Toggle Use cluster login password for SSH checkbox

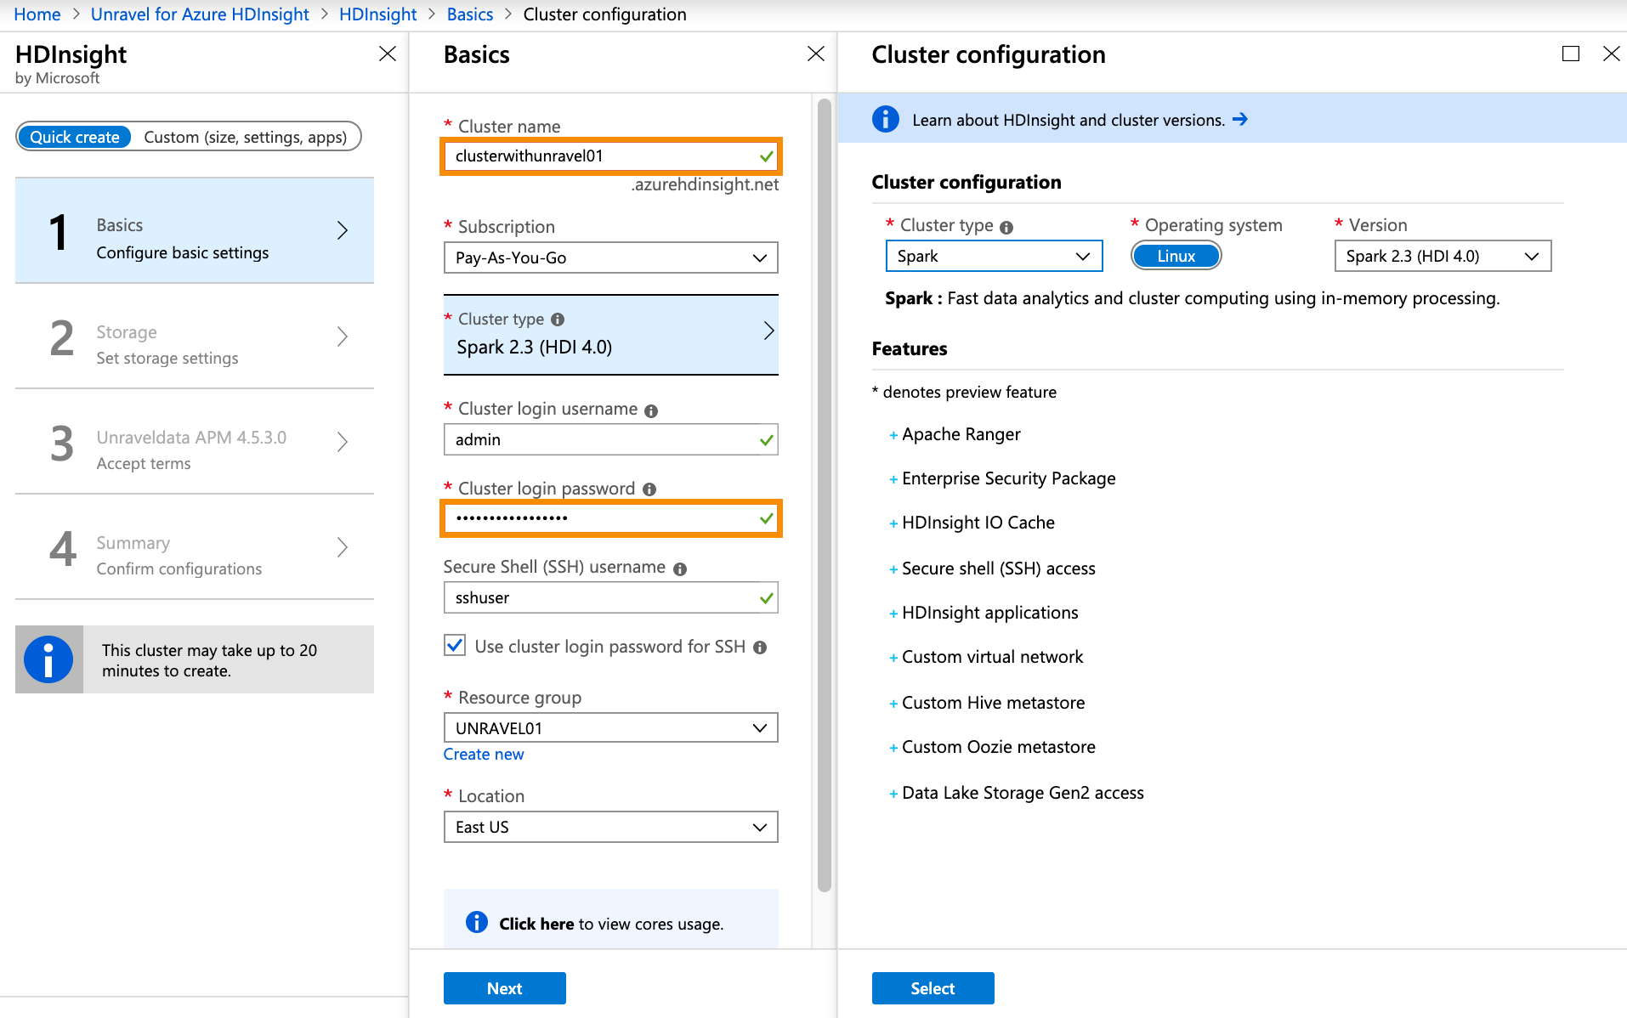pos(455,646)
